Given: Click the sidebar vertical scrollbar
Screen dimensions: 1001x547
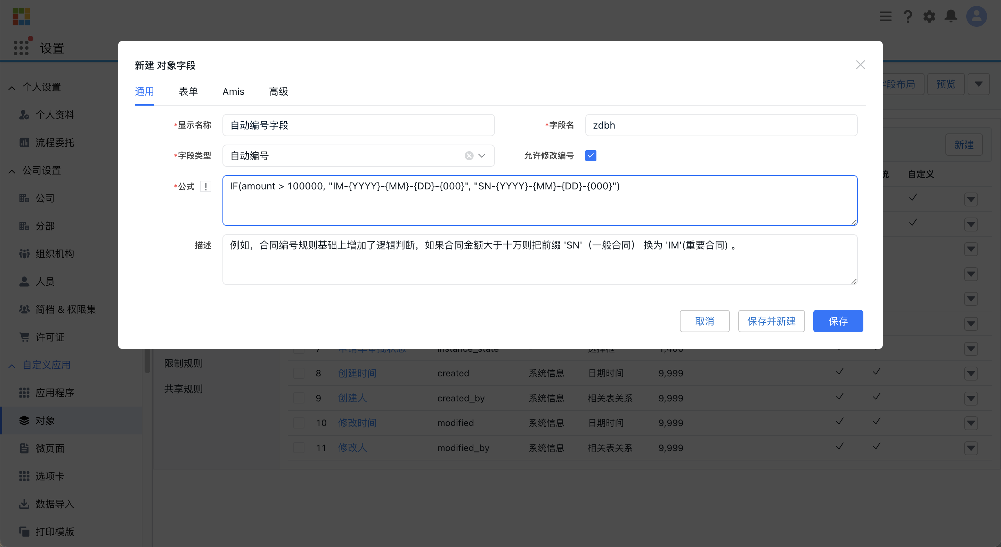Looking at the screenshot, I should click(x=147, y=361).
